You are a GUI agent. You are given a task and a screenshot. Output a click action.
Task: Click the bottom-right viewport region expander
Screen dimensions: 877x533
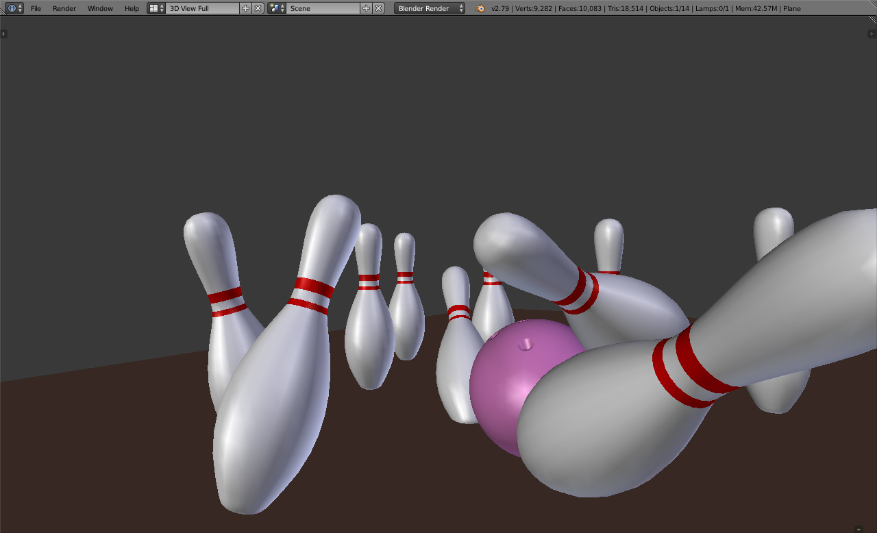click(859, 528)
